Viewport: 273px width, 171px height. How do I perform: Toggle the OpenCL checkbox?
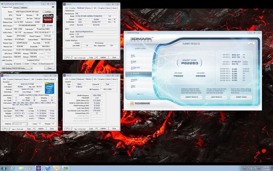pyautogui.click(x=15, y=64)
